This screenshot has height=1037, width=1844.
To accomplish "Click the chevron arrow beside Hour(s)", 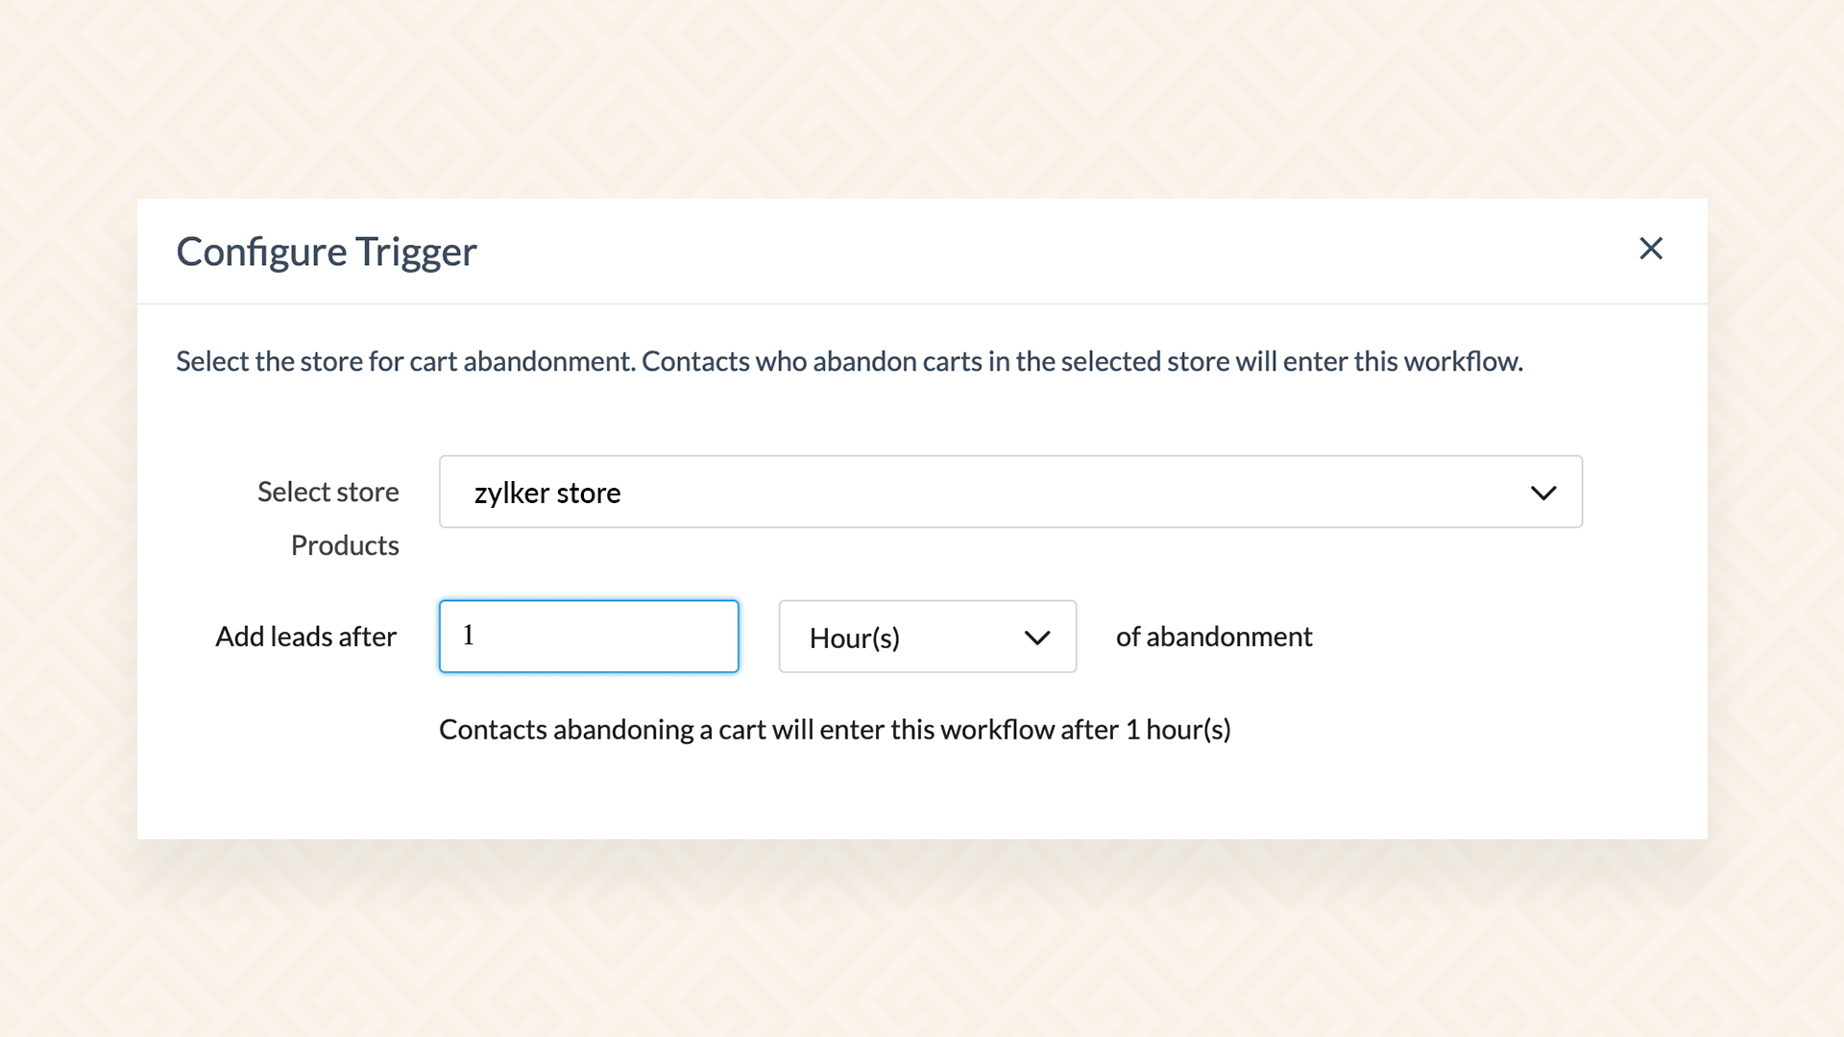I will click(x=1036, y=638).
